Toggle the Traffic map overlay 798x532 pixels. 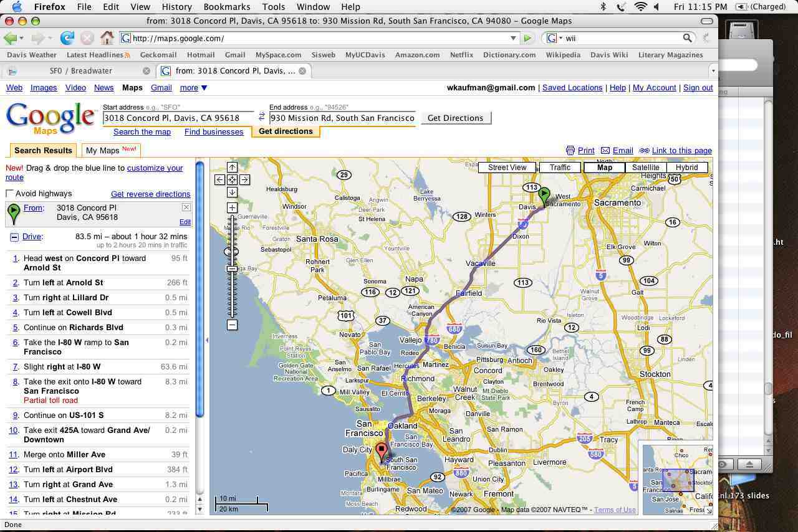pos(559,168)
